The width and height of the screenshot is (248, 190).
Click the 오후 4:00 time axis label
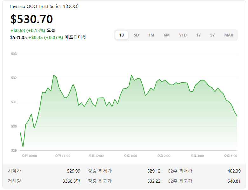point(231,156)
